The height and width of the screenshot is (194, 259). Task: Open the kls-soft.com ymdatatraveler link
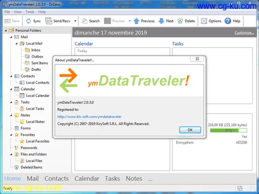pyautogui.click(x=90, y=117)
